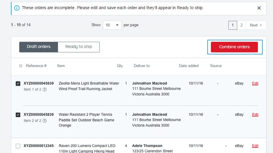Edit the Tennis Paddle Set order

click(x=255, y=115)
